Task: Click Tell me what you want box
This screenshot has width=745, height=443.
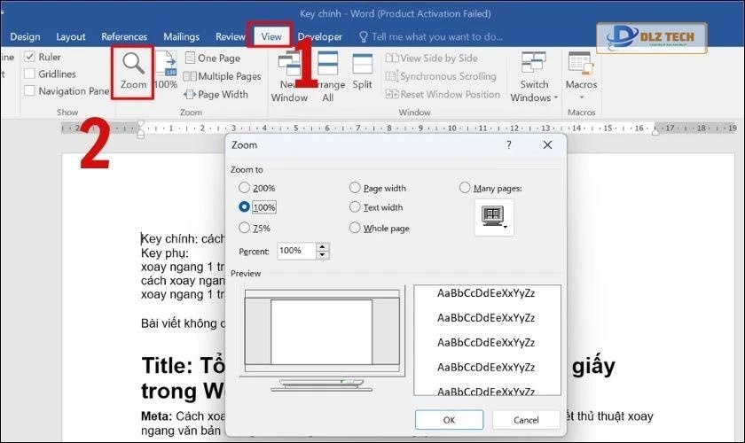Action: [x=437, y=36]
